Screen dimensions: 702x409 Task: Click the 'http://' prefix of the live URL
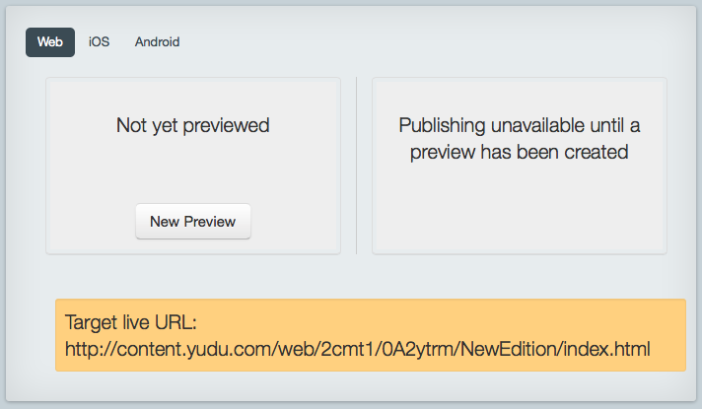91,349
